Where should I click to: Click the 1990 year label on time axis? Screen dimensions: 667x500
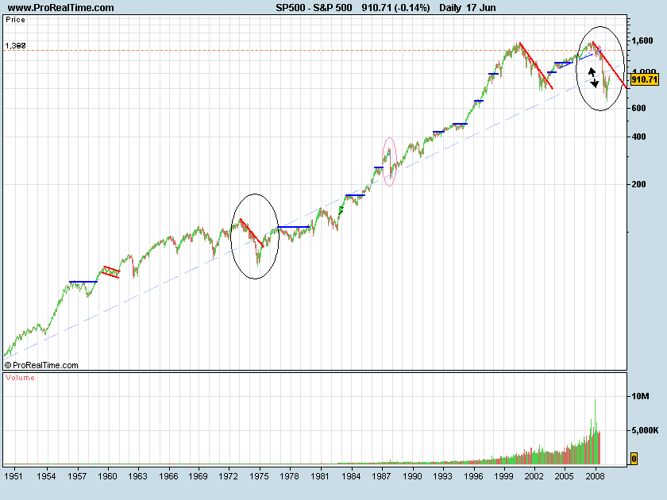(412, 476)
